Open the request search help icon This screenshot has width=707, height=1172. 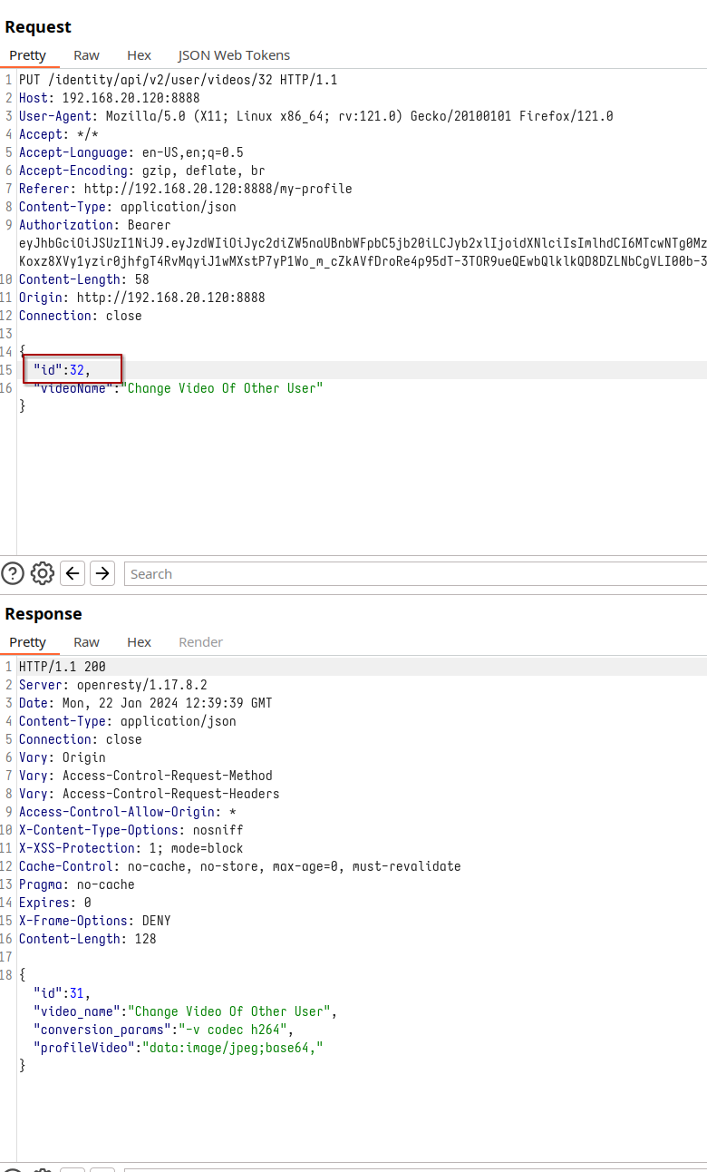(13, 573)
